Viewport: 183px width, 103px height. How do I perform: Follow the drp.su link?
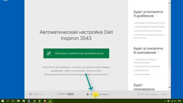[x=164, y=94]
